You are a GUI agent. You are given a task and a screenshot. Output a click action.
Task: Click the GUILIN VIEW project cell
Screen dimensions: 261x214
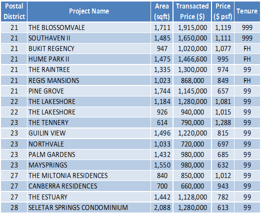pyautogui.click(x=89, y=133)
